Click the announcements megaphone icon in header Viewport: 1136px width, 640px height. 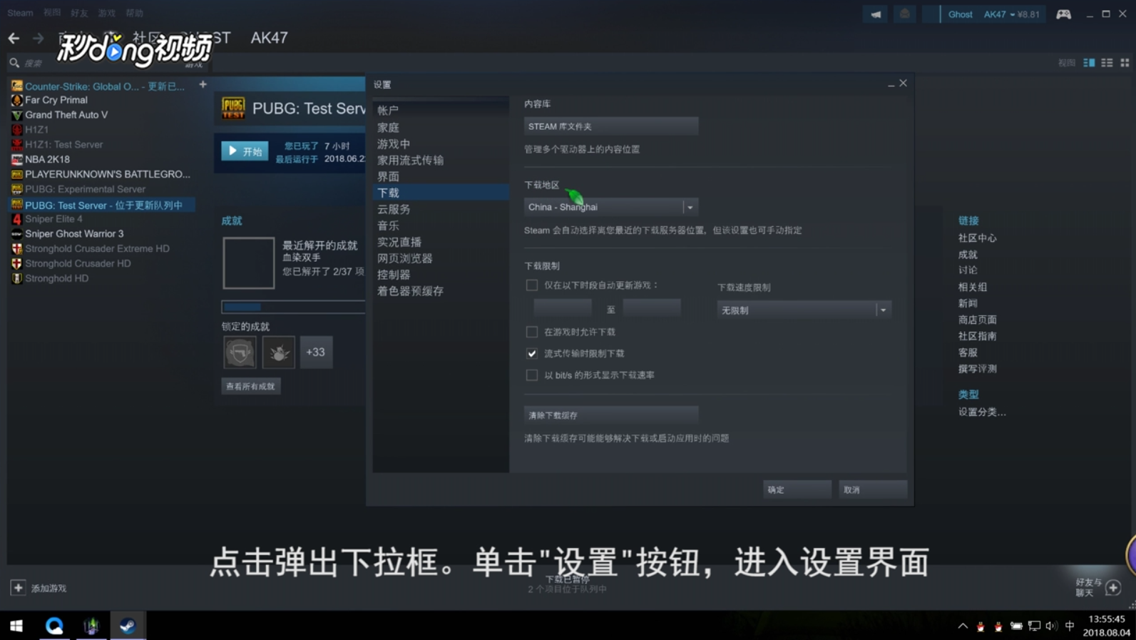click(875, 14)
